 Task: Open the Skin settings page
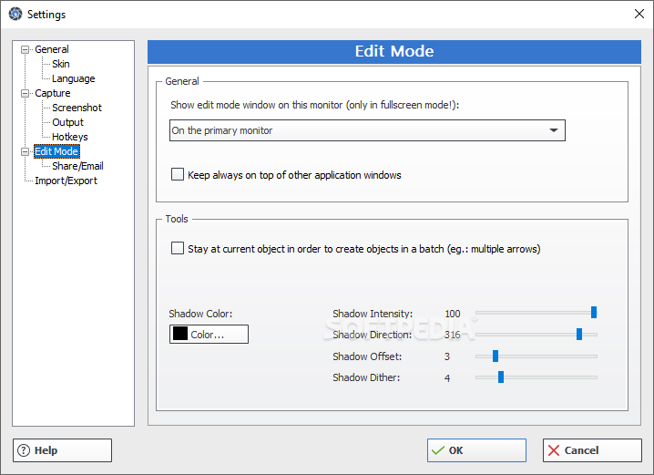[61, 64]
